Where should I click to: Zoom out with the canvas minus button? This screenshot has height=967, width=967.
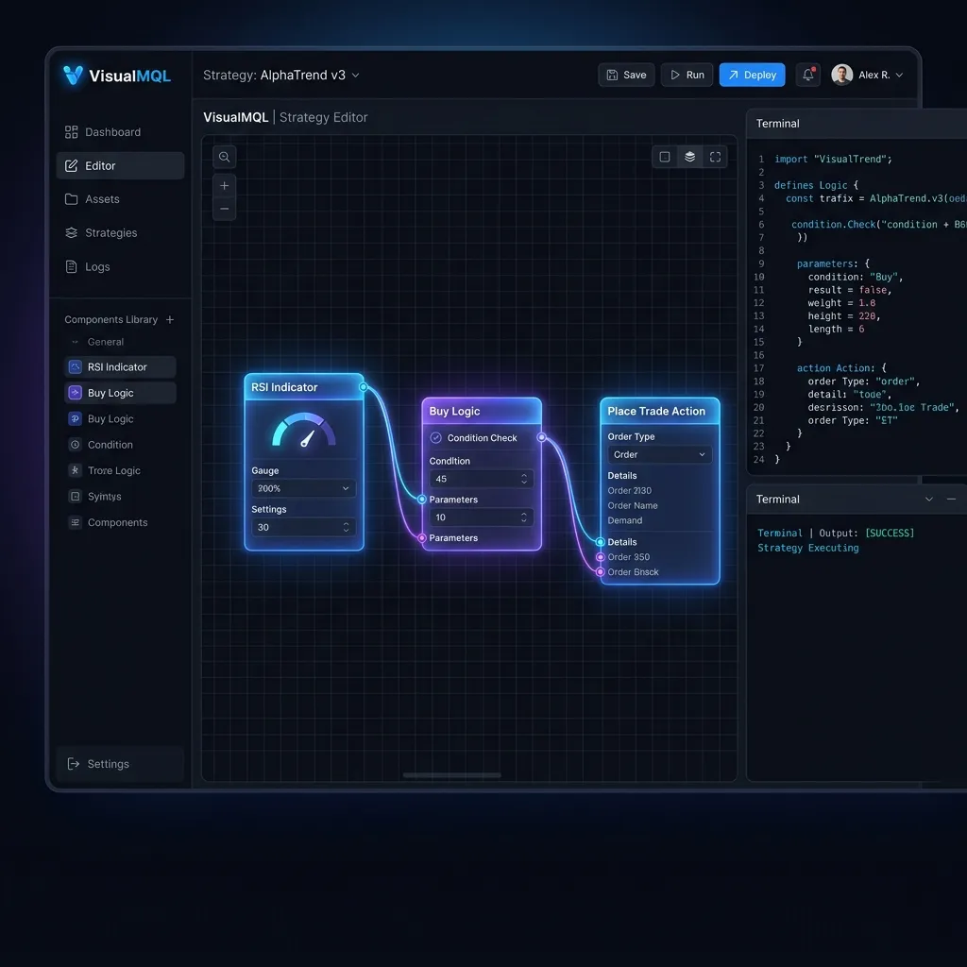tap(225, 209)
